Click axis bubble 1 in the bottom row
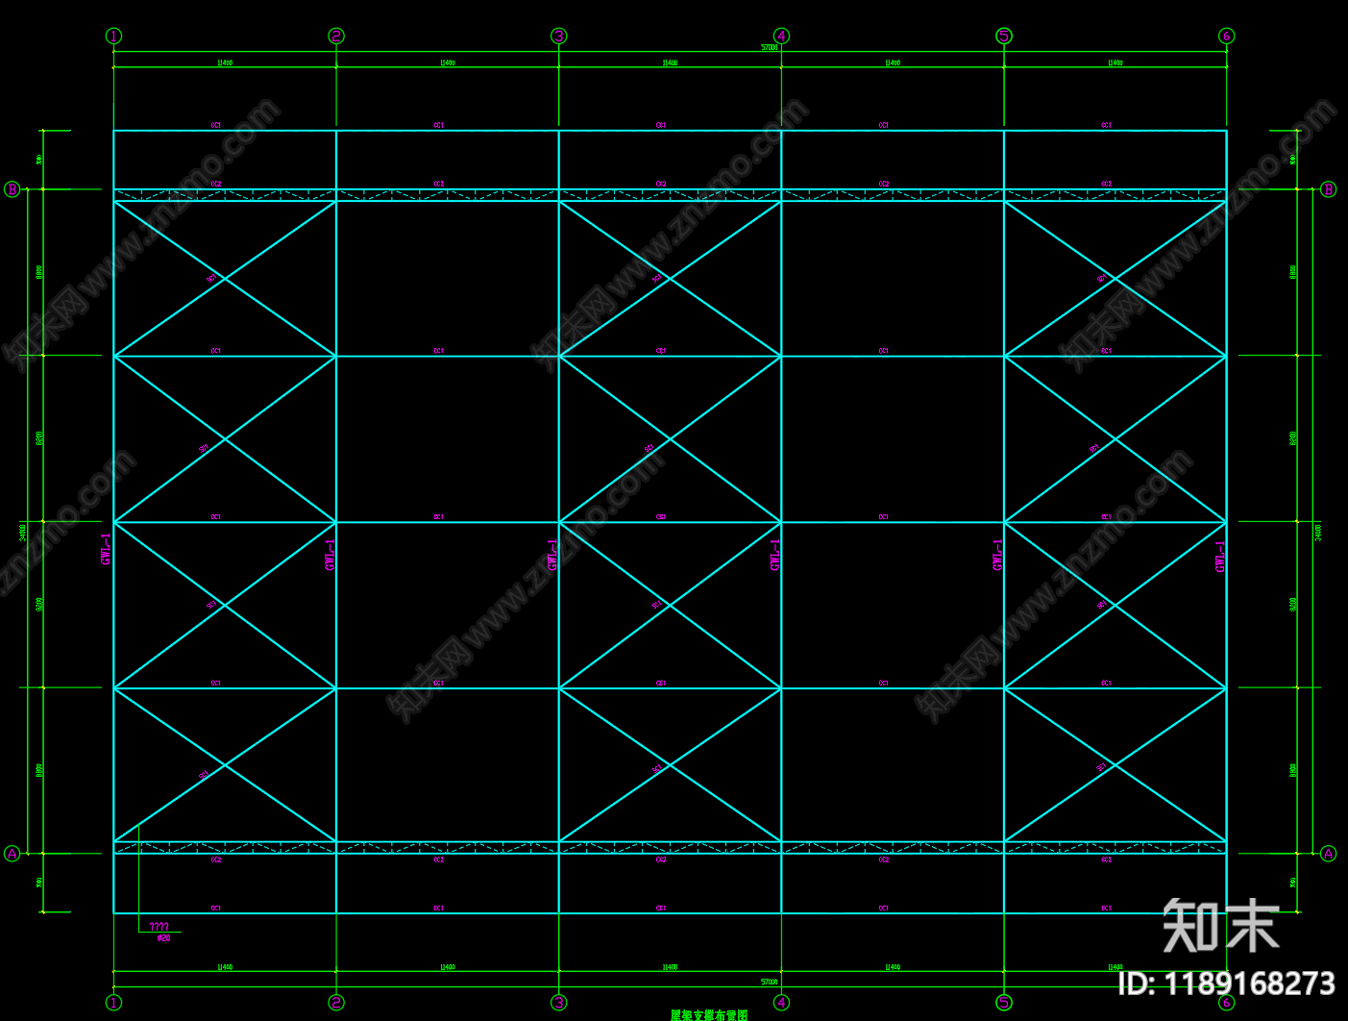 coord(114,1003)
